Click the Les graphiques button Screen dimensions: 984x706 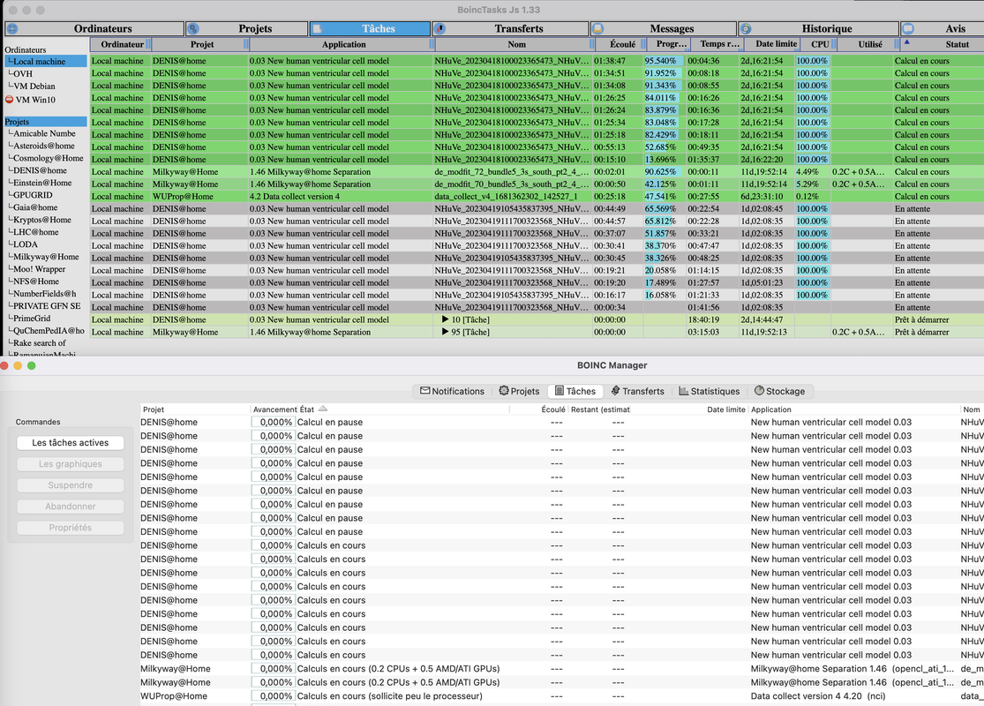[x=71, y=464]
